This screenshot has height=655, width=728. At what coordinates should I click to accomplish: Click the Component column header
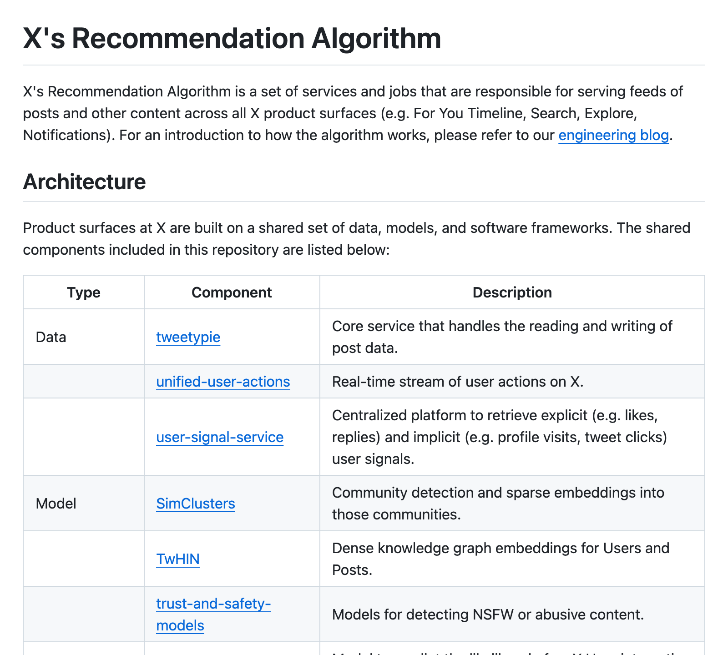pyautogui.click(x=232, y=292)
